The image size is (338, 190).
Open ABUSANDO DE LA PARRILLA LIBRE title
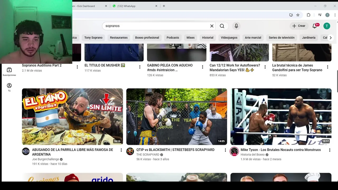[72, 152]
